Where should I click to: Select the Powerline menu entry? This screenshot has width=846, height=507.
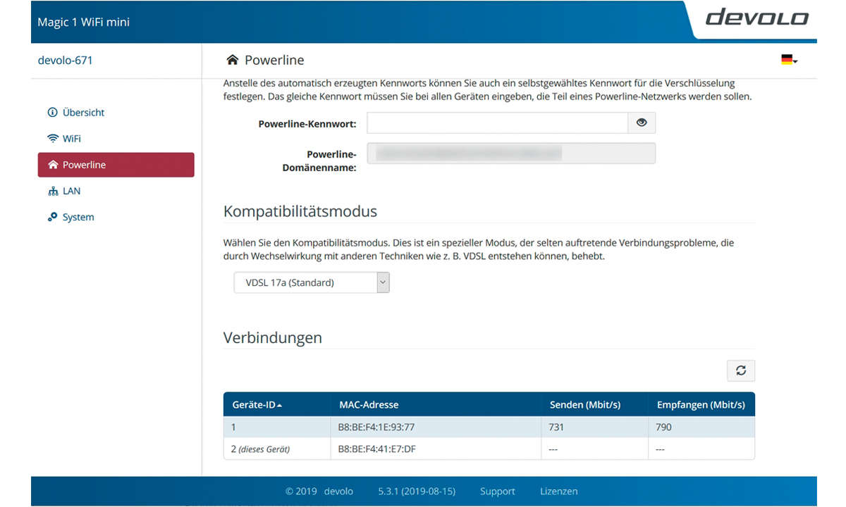point(116,165)
